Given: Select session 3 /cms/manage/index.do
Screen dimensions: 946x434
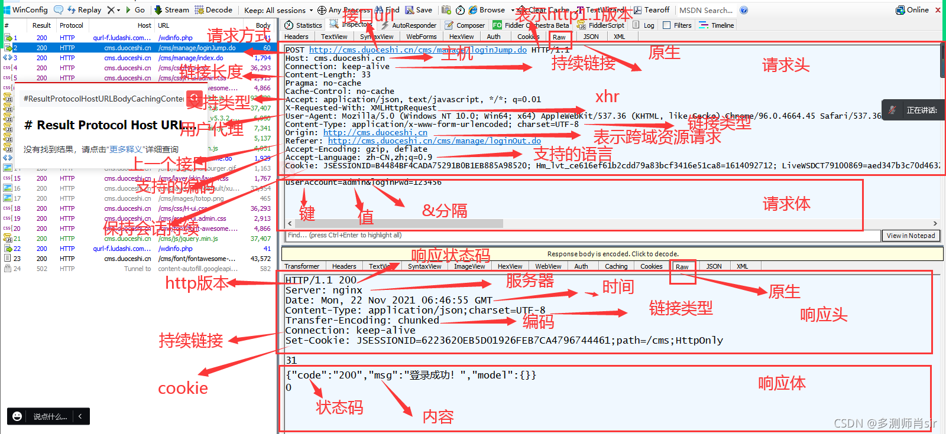Looking at the screenshot, I should pyautogui.click(x=138, y=58).
